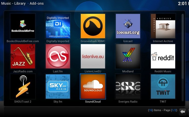Click the vertical scrollbar of the add-ons grid
Viewport: 189px width, 117px height.
click(x=183, y=57)
